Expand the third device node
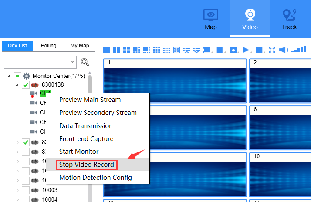This screenshot has height=202, width=311. click(17, 151)
